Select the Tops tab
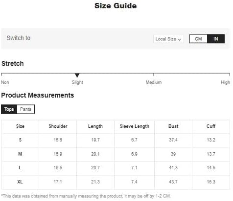The width and height of the screenshot is (233, 201). pos(9,109)
